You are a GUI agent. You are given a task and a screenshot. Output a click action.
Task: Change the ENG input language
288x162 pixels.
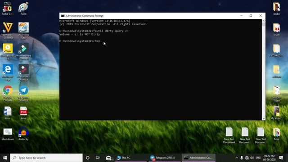click(258, 158)
